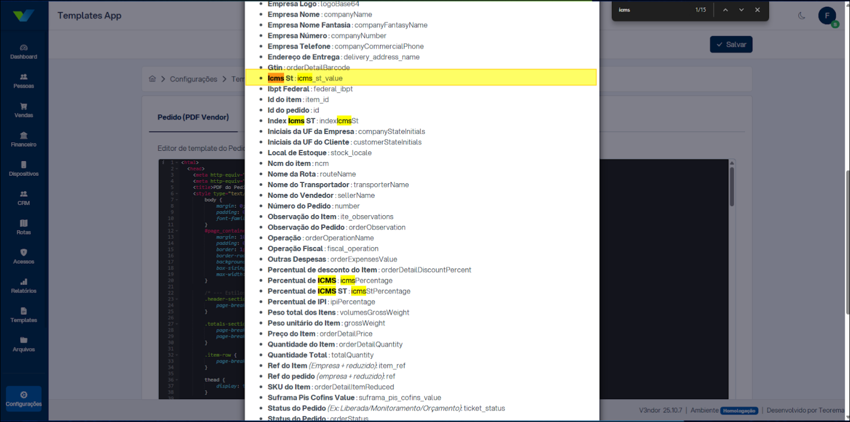This screenshot has width=850, height=422.
Task: Open the Acessos shield icon
Action: [23, 253]
